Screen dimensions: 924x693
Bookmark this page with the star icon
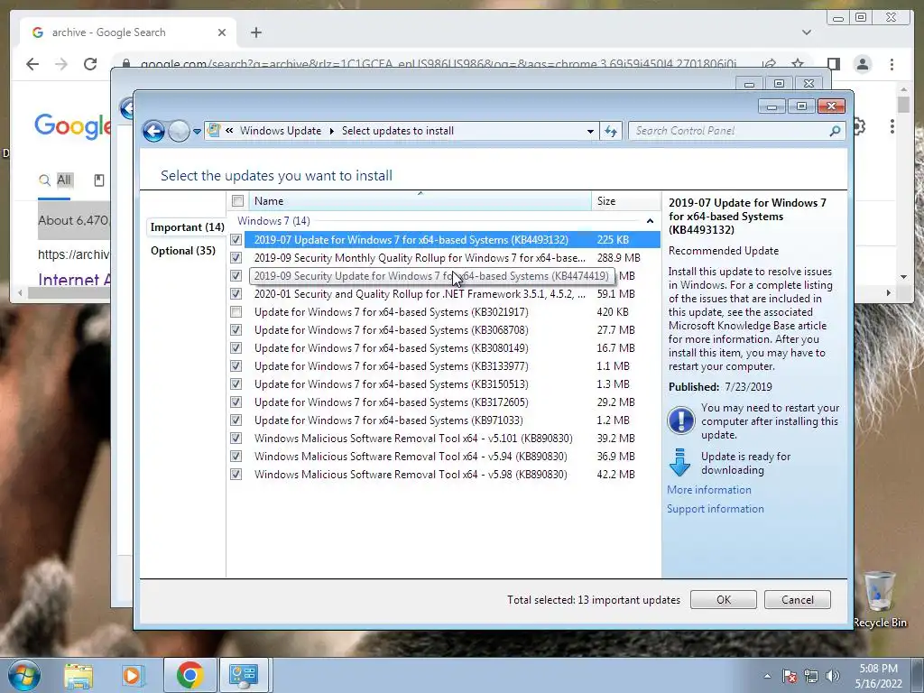tap(798, 64)
